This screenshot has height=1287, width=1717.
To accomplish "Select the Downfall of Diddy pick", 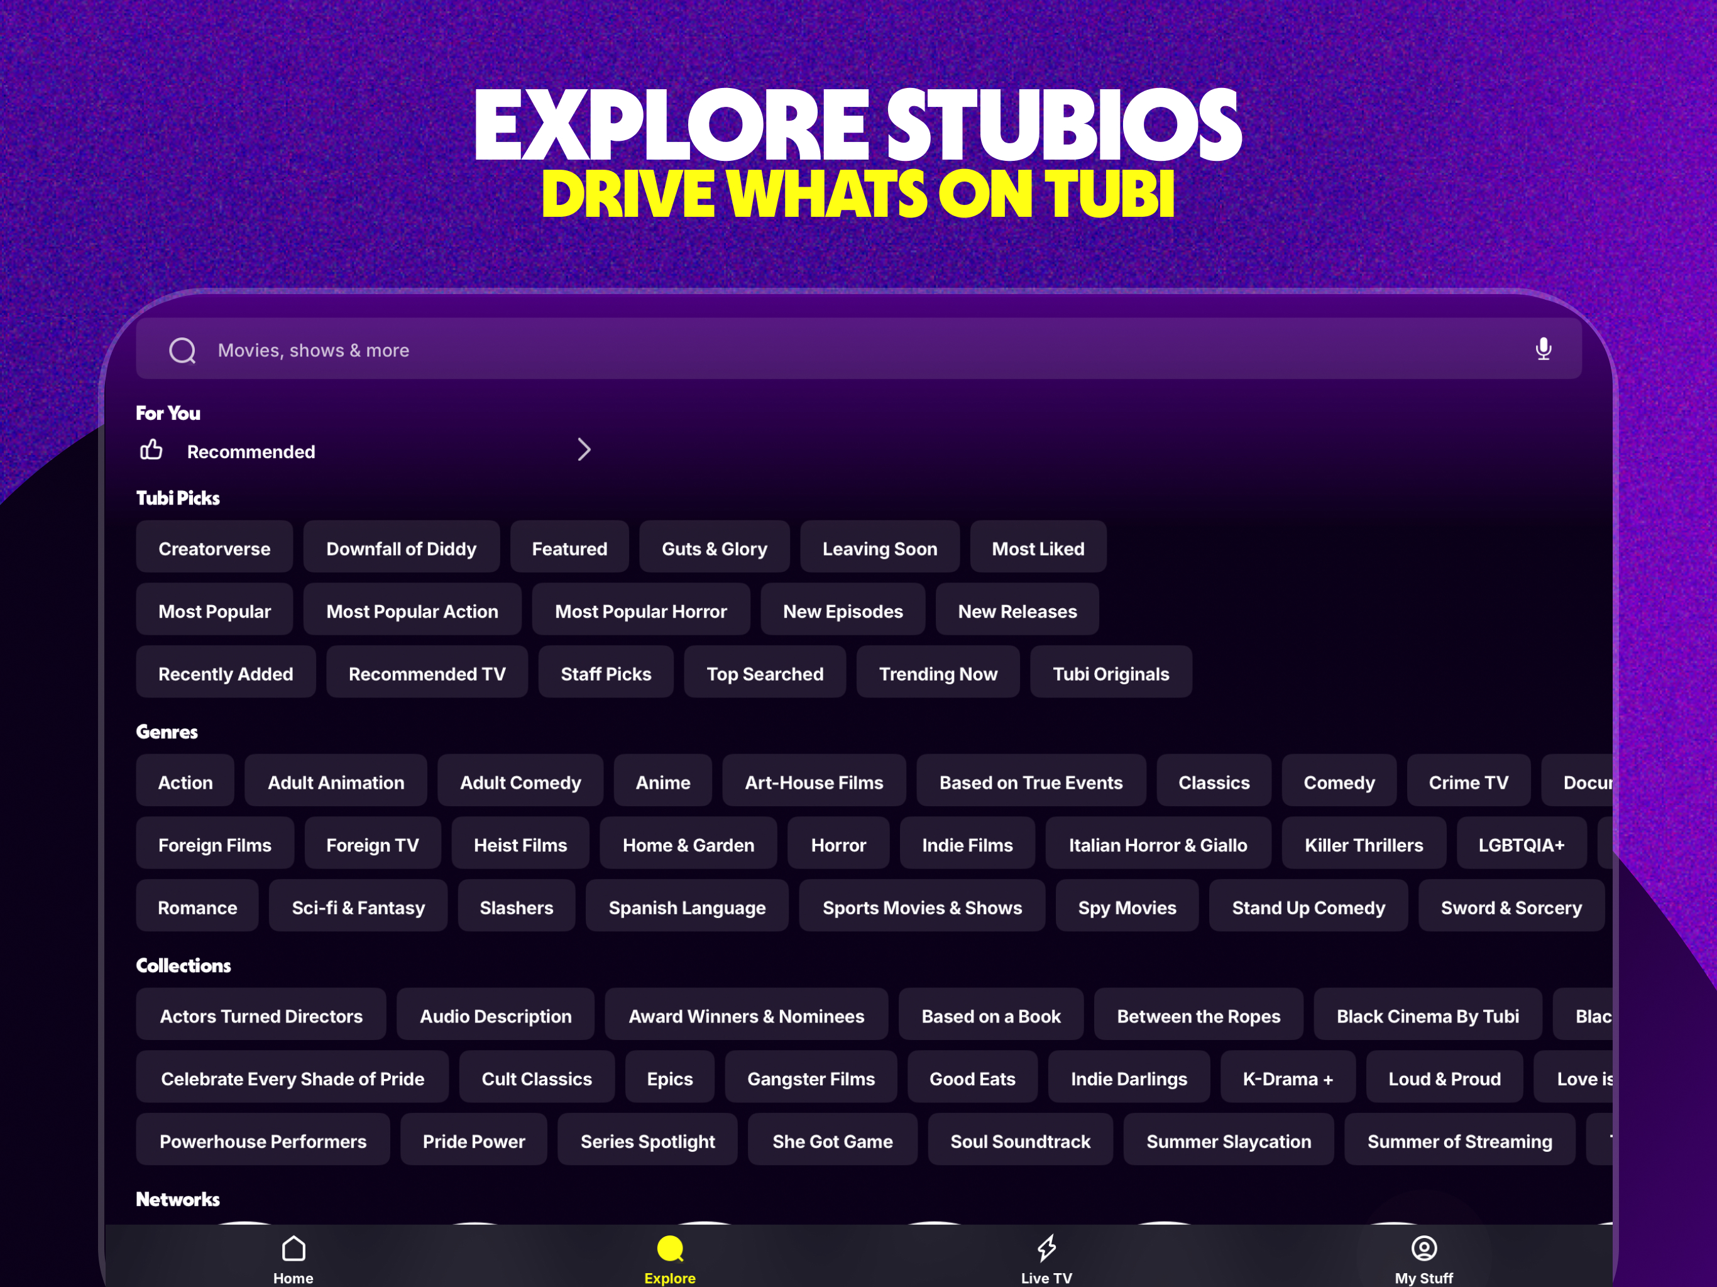I will [402, 548].
